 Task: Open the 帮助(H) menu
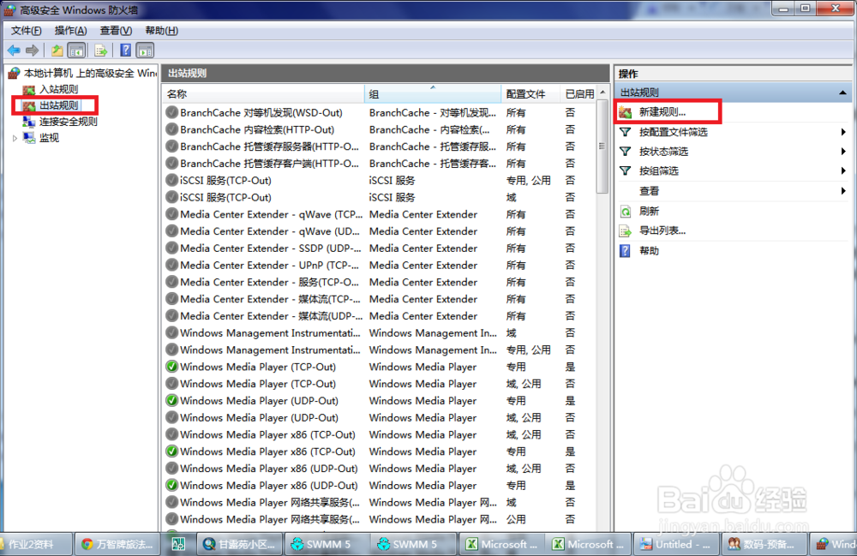162,31
